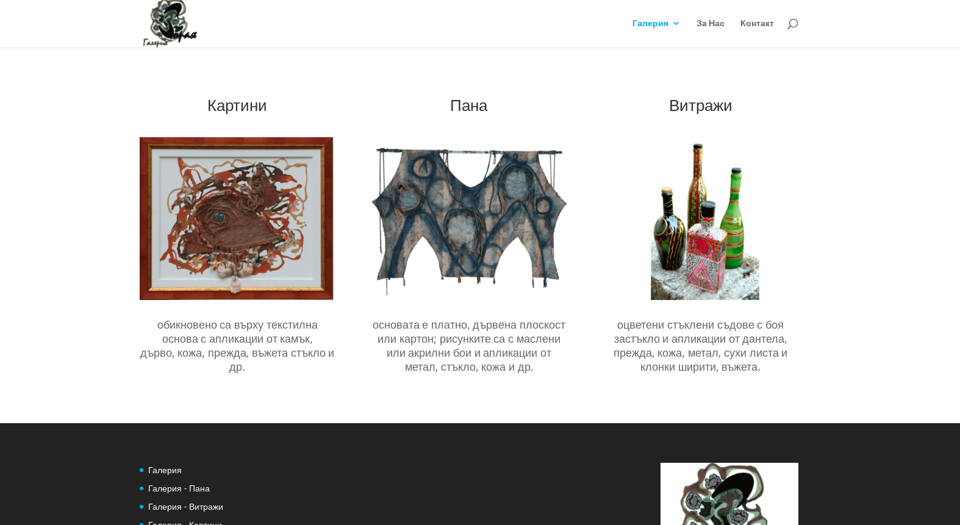The height and width of the screenshot is (525, 960).
Task: Click the Зорая gallery logo in header
Action: point(170,24)
